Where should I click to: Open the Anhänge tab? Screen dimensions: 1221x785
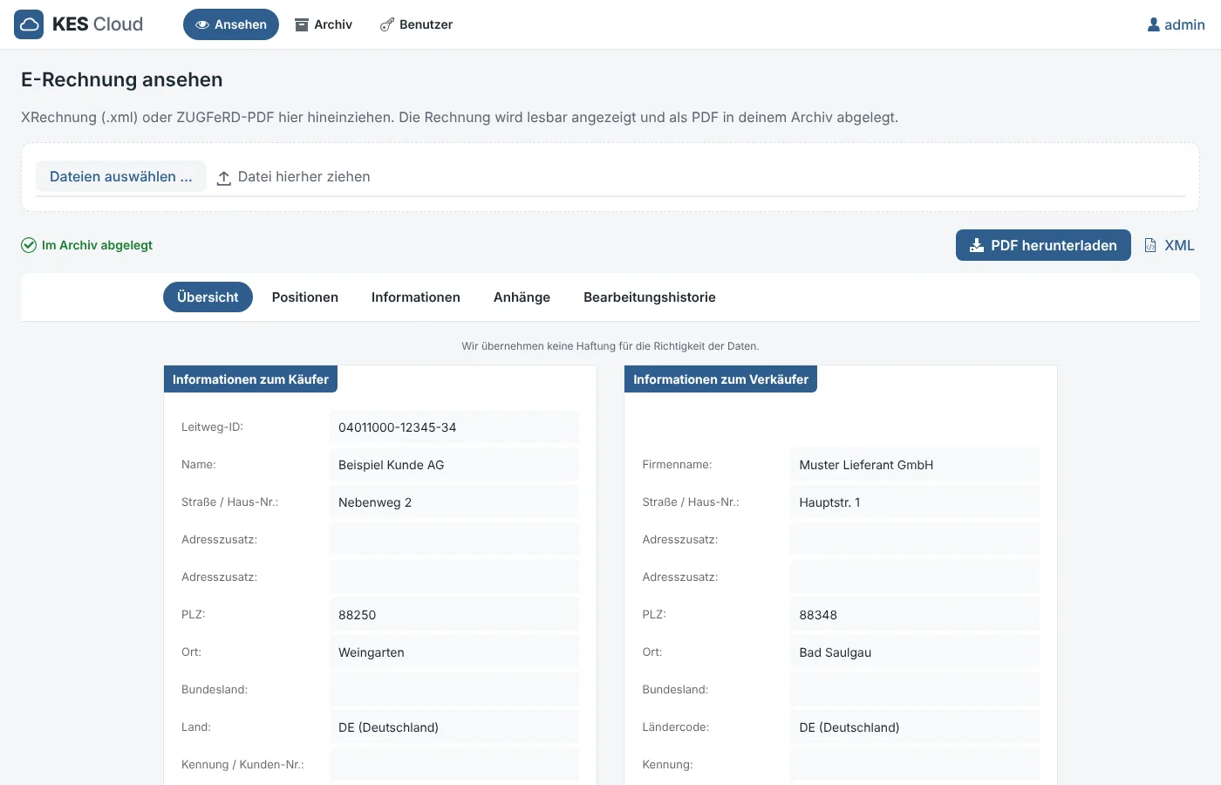tap(522, 297)
